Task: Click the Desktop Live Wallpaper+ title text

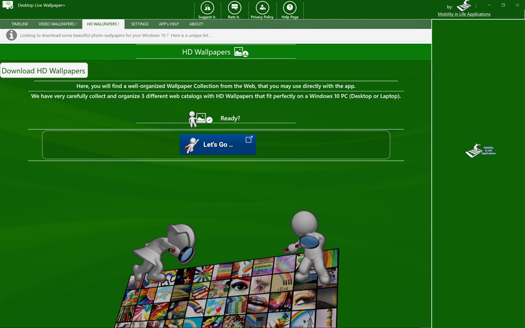Action: tap(41, 5)
